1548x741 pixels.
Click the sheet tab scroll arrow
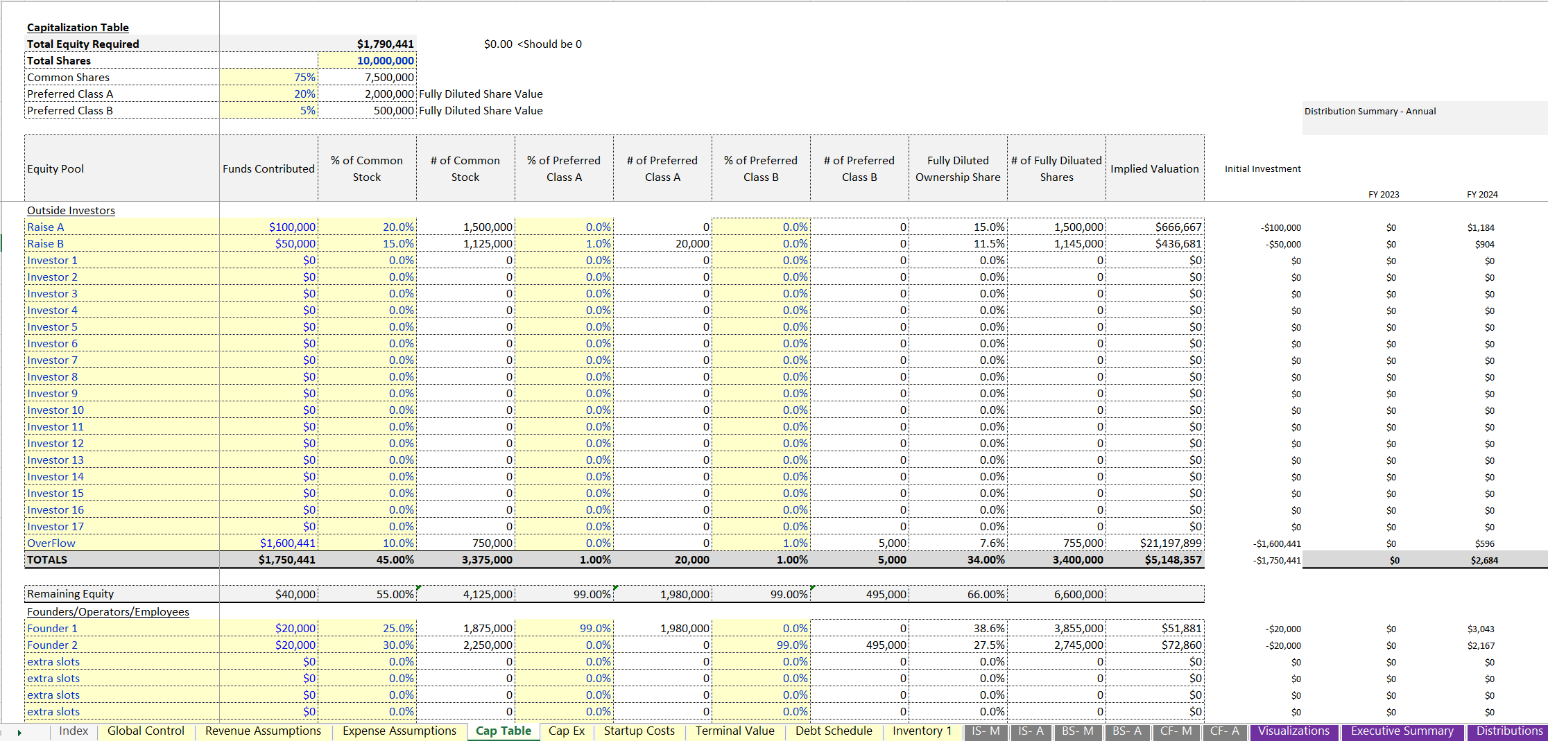[19, 732]
